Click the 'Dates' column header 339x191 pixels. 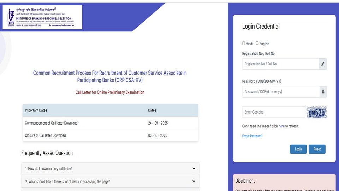(152, 110)
